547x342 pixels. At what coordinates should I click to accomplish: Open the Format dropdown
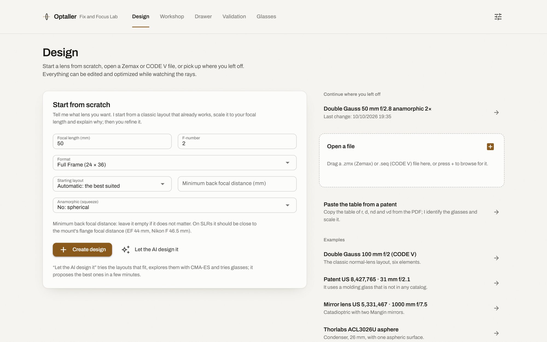pos(174,163)
